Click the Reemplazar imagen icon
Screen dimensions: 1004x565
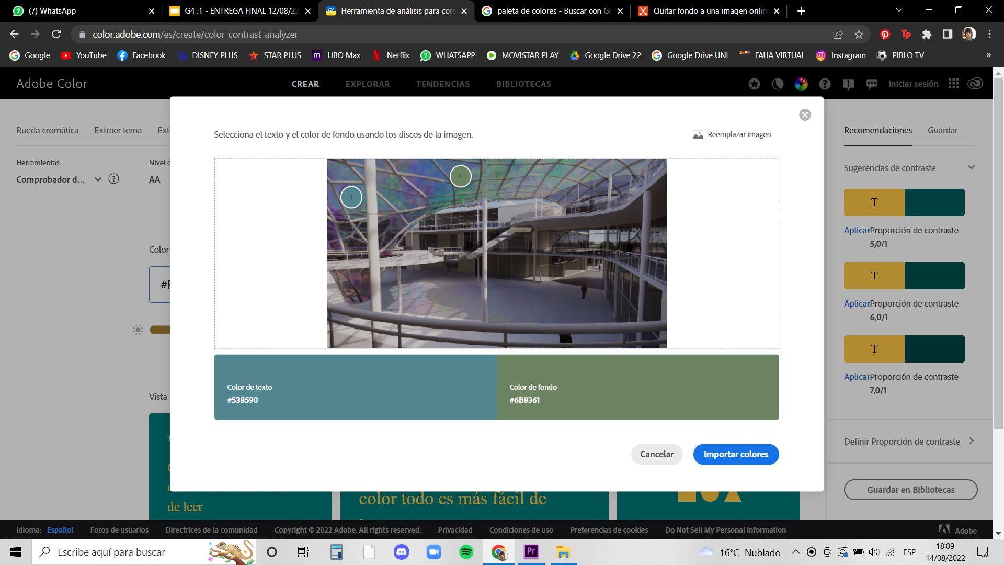click(698, 135)
